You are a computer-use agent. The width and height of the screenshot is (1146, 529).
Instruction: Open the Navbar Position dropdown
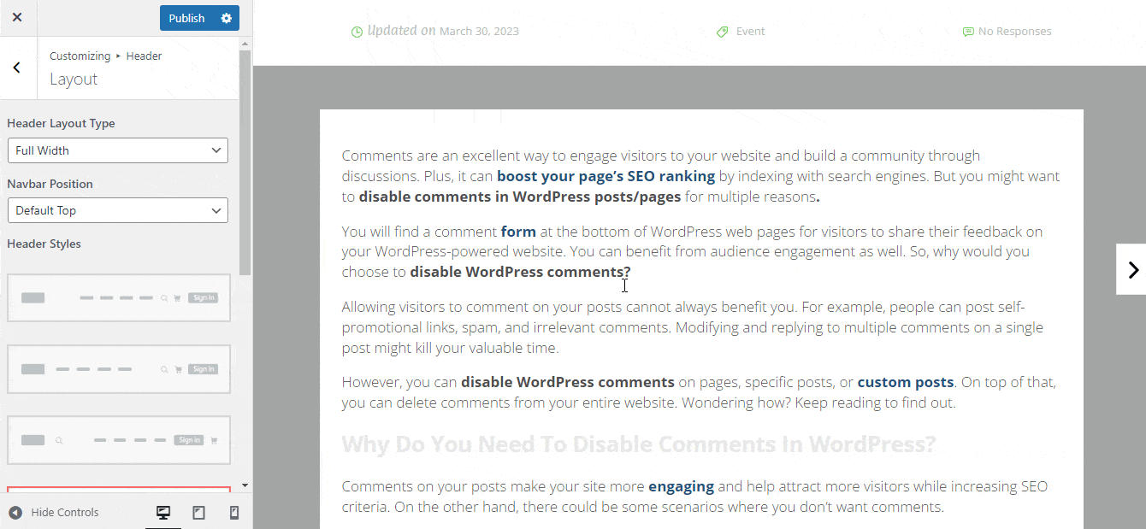118,210
